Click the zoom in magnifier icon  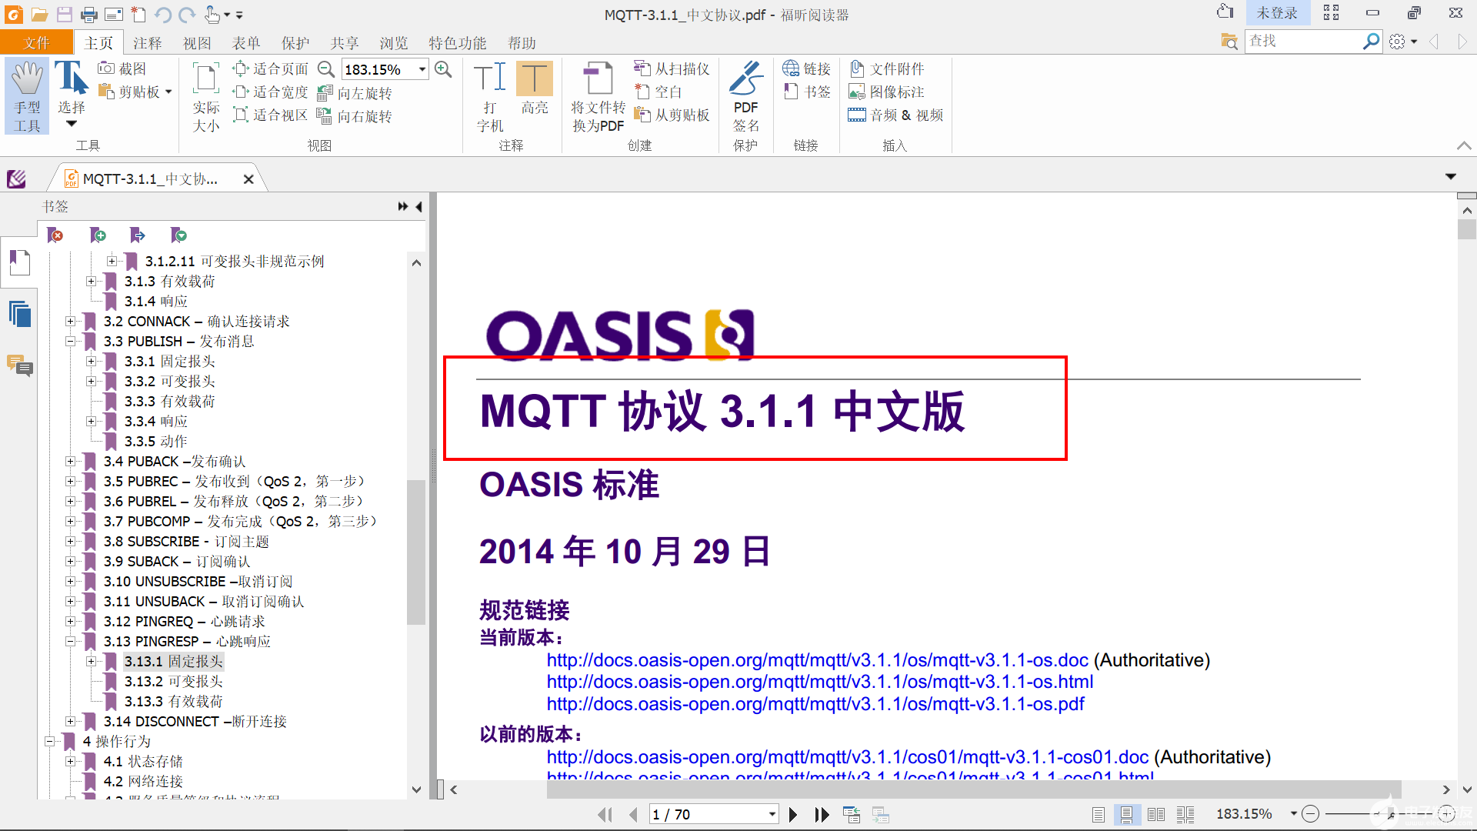(443, 69)
